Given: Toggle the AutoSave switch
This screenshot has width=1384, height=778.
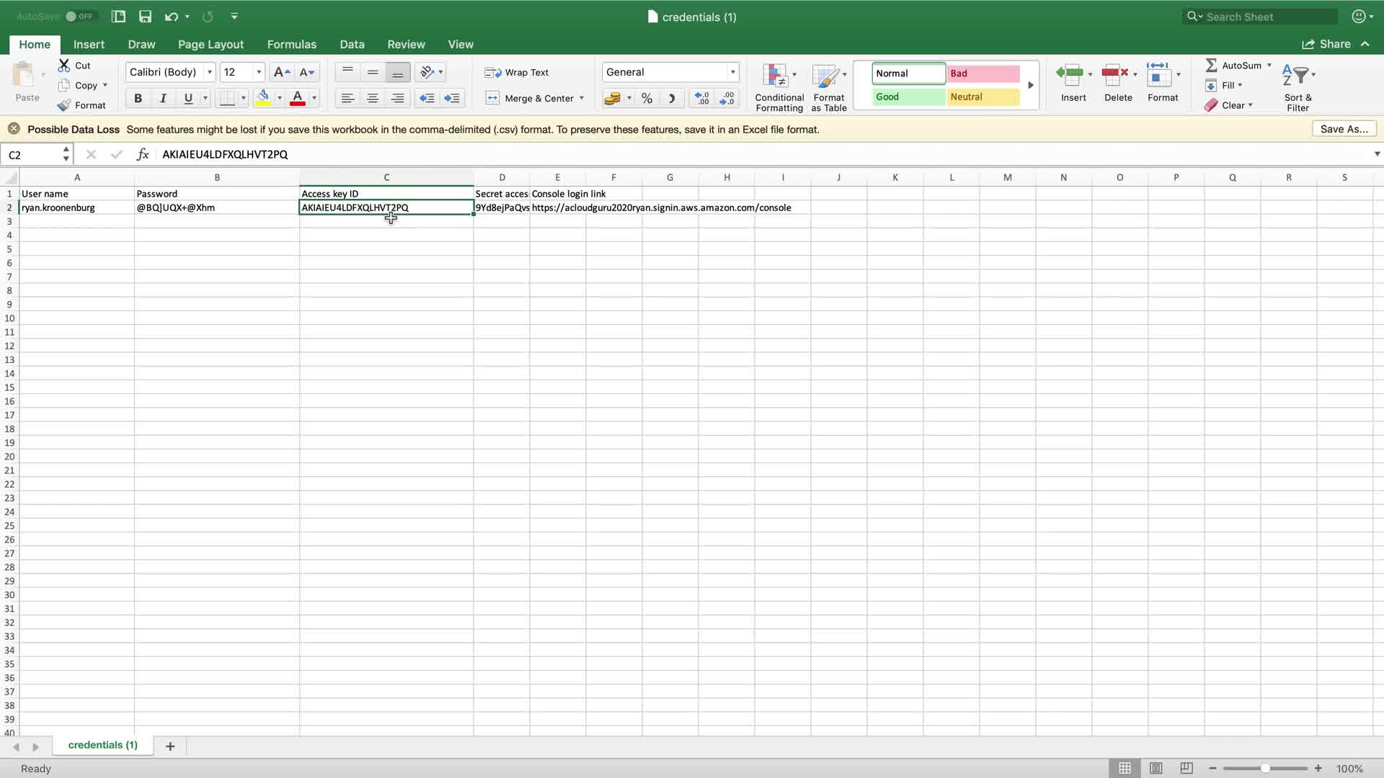Looking at the screenshot, I should (x=79, y=16).
